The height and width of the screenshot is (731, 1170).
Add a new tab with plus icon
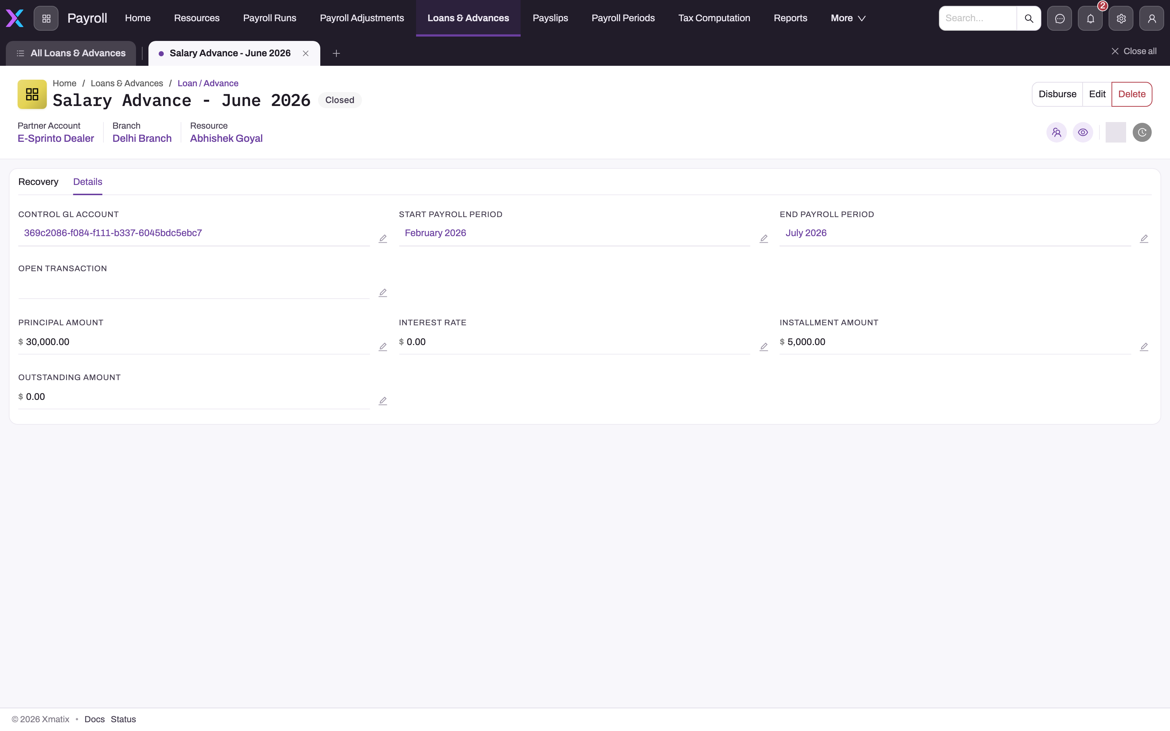[336, 53]
